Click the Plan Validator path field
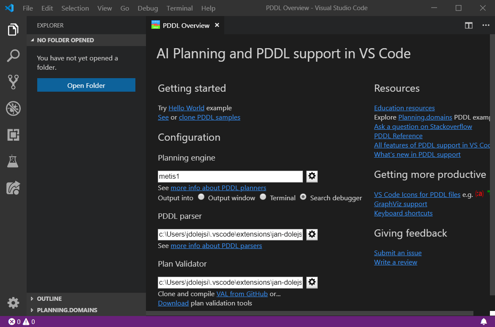The image size is (495, 327). pos(230,282)
